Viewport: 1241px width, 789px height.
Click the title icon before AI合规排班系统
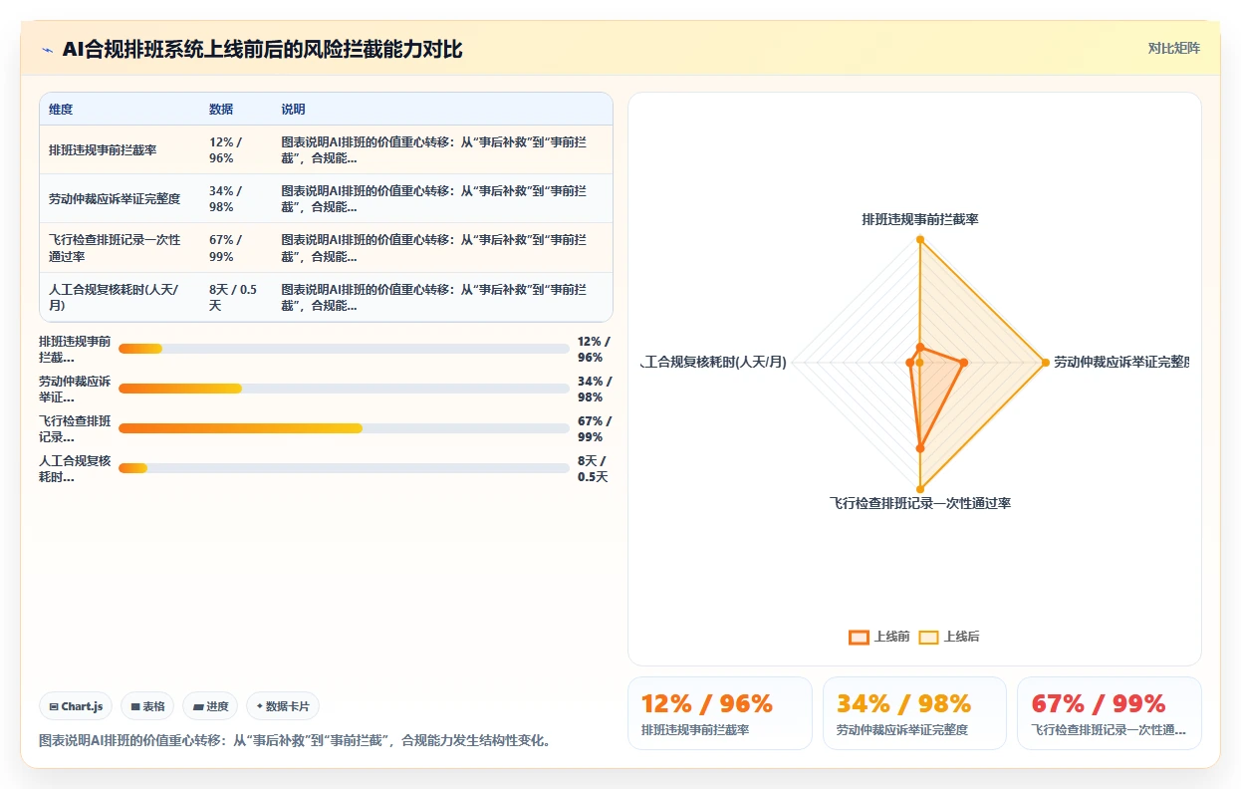(47, 50)
